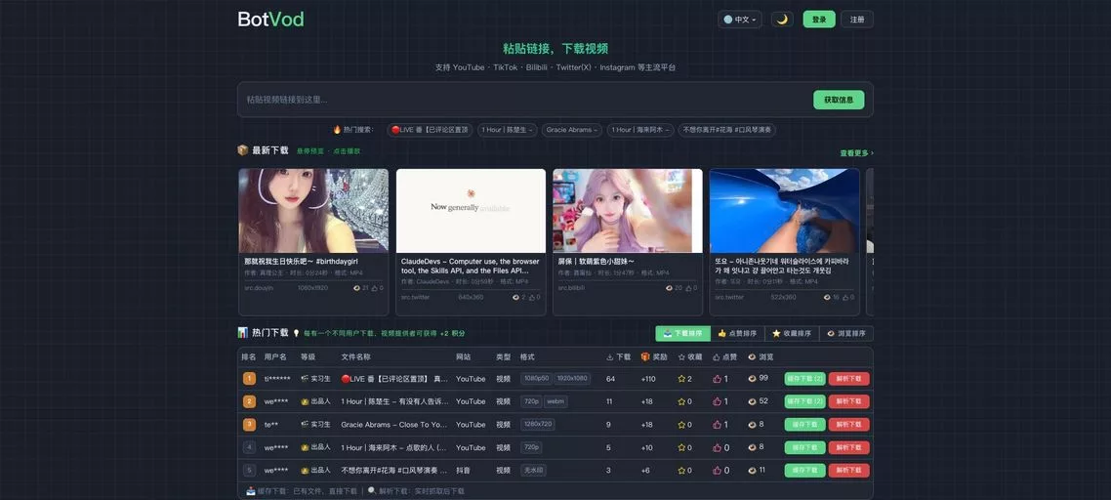Click the 1280x720 format tag

(538, 425)
